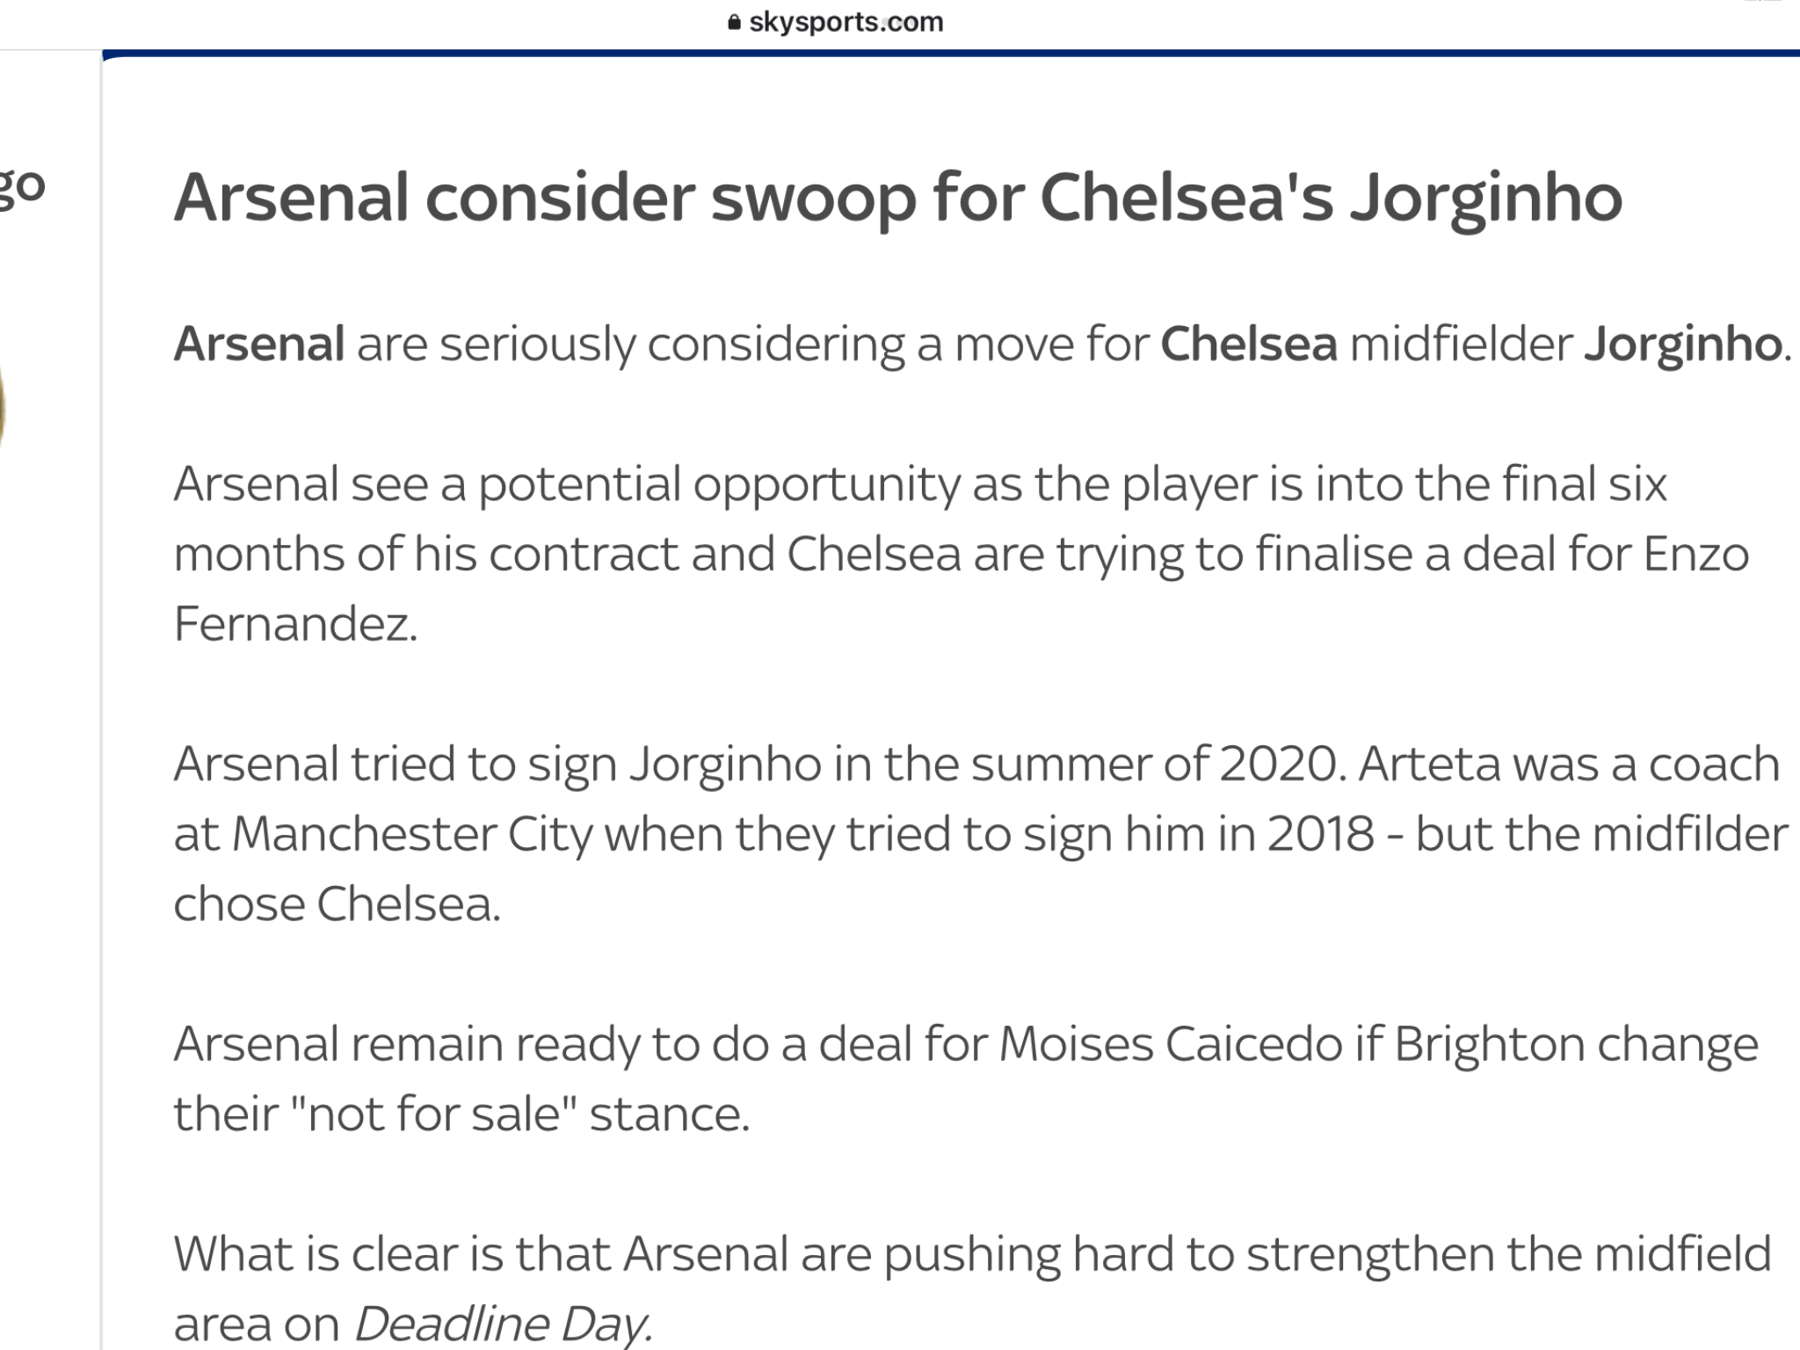Click 'What is clear' final paragraph start
Screen dimensions: 1800x1350
coord(336,1254)
